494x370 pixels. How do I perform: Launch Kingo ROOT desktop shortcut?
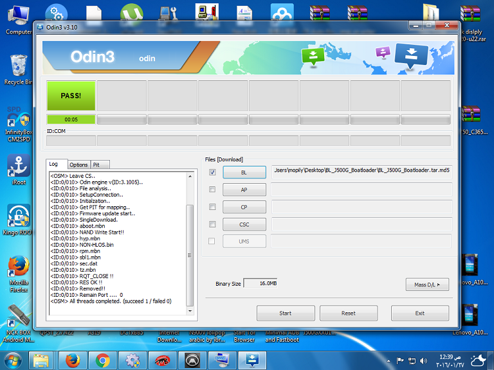point(17,220)
